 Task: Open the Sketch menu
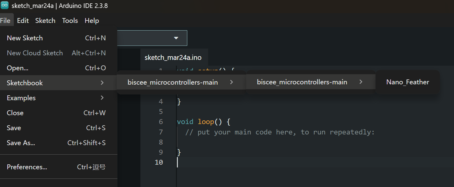pyautogui.click(x=45, y=20)
